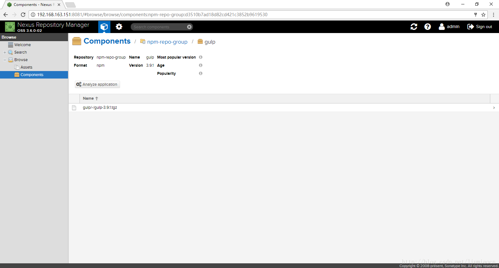
Task: Click the Chrome profile icon
Action: [448, 4]
